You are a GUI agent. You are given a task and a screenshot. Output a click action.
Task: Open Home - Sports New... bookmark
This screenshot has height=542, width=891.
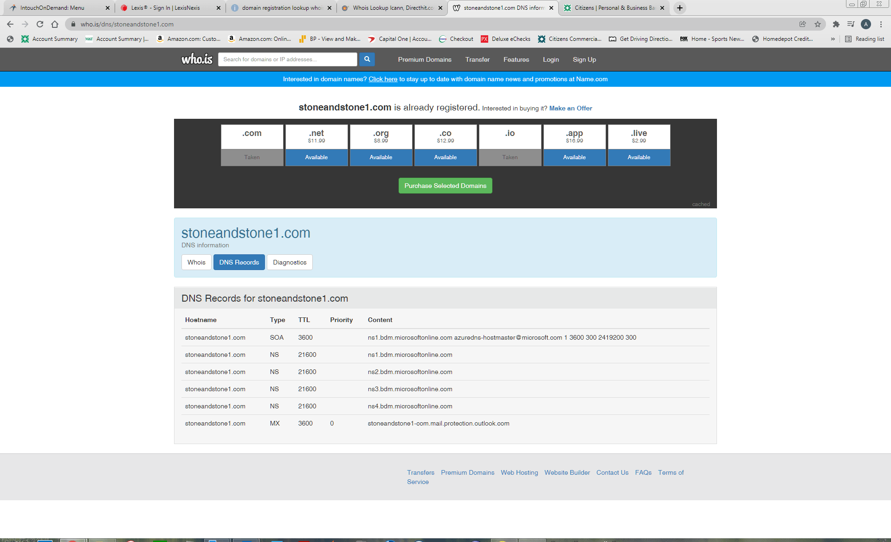coord(712,39)
